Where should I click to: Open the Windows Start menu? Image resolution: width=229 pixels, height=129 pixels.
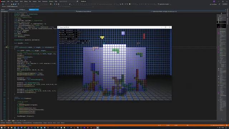click(1, 128)
